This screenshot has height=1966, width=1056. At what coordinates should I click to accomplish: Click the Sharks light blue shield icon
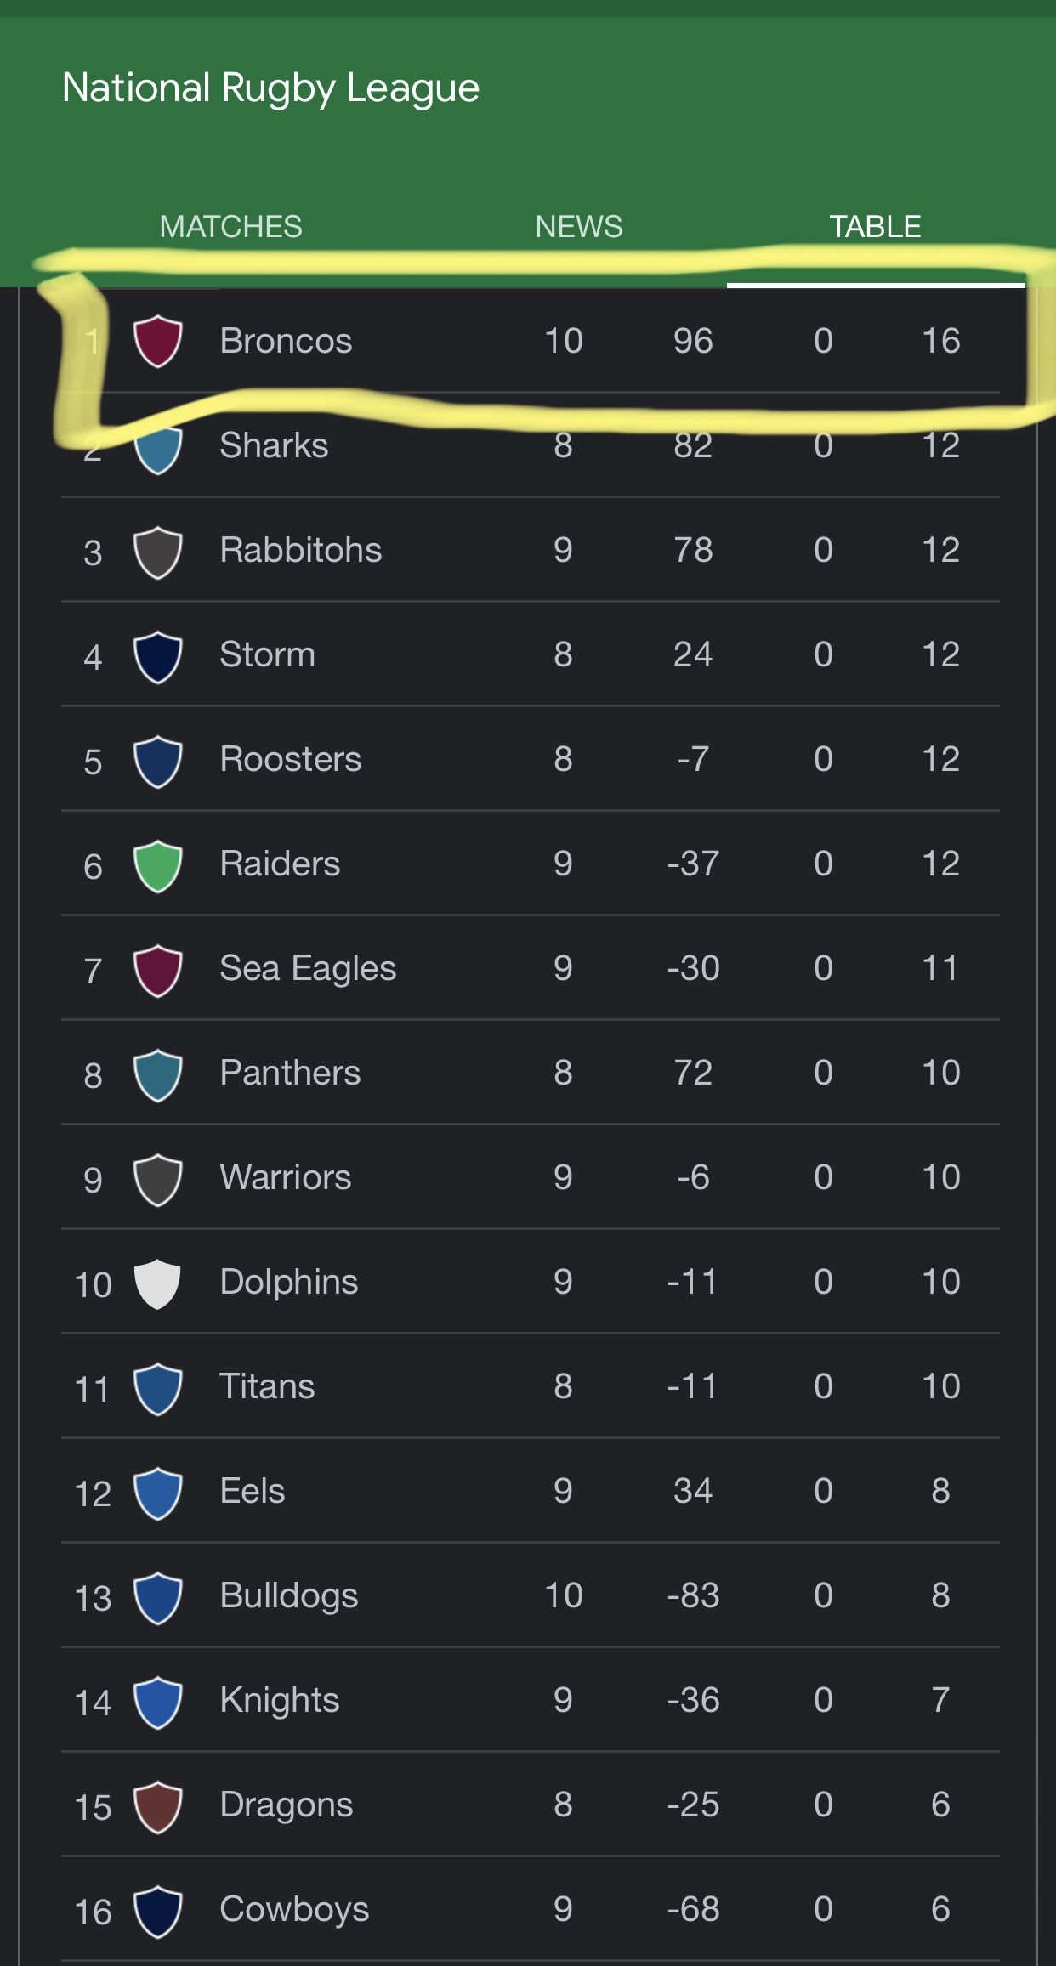coord(157,449)
